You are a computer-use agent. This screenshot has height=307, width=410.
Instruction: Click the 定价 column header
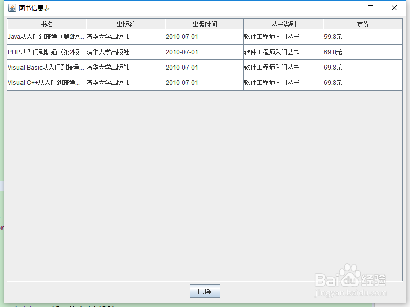361,24
